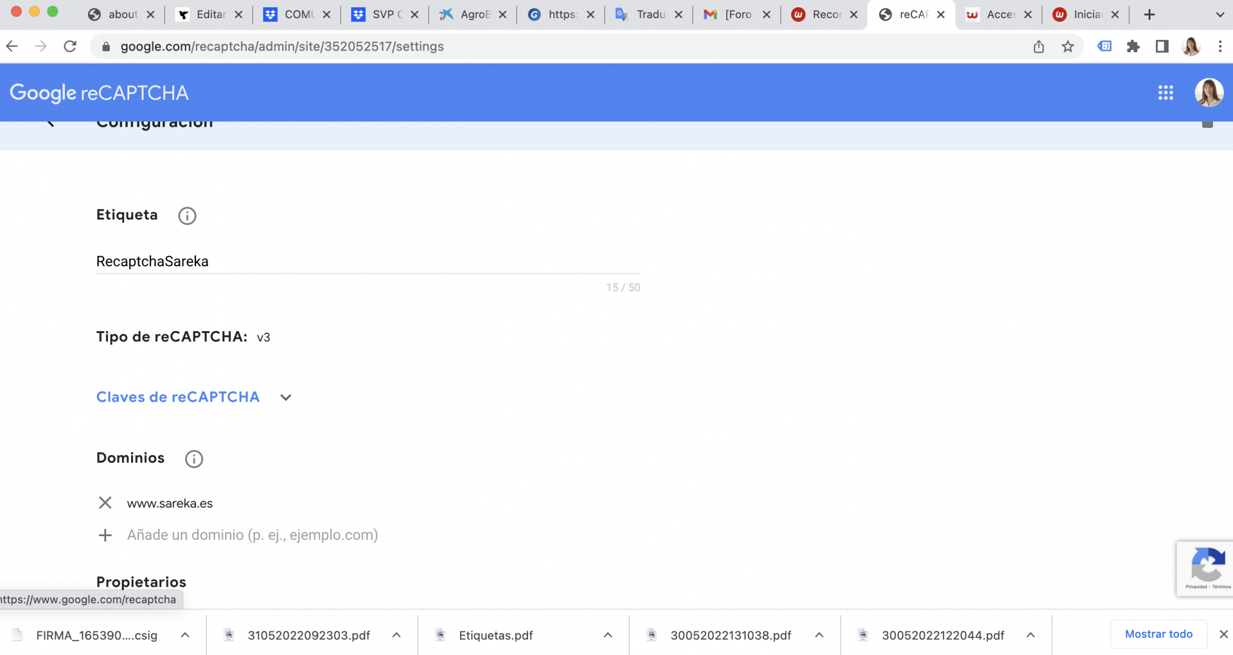This screenshot has height=655, width=1233.
Task: Open the Google apps grid
Action: tap(1166, 93)
